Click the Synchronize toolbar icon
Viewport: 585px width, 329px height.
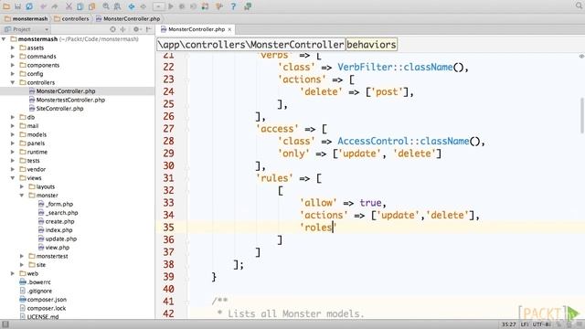[29, 6]
